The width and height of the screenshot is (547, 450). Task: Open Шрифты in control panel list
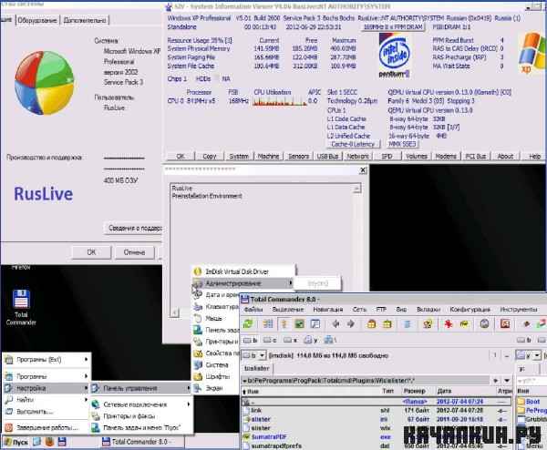click(x=216, y=376)
